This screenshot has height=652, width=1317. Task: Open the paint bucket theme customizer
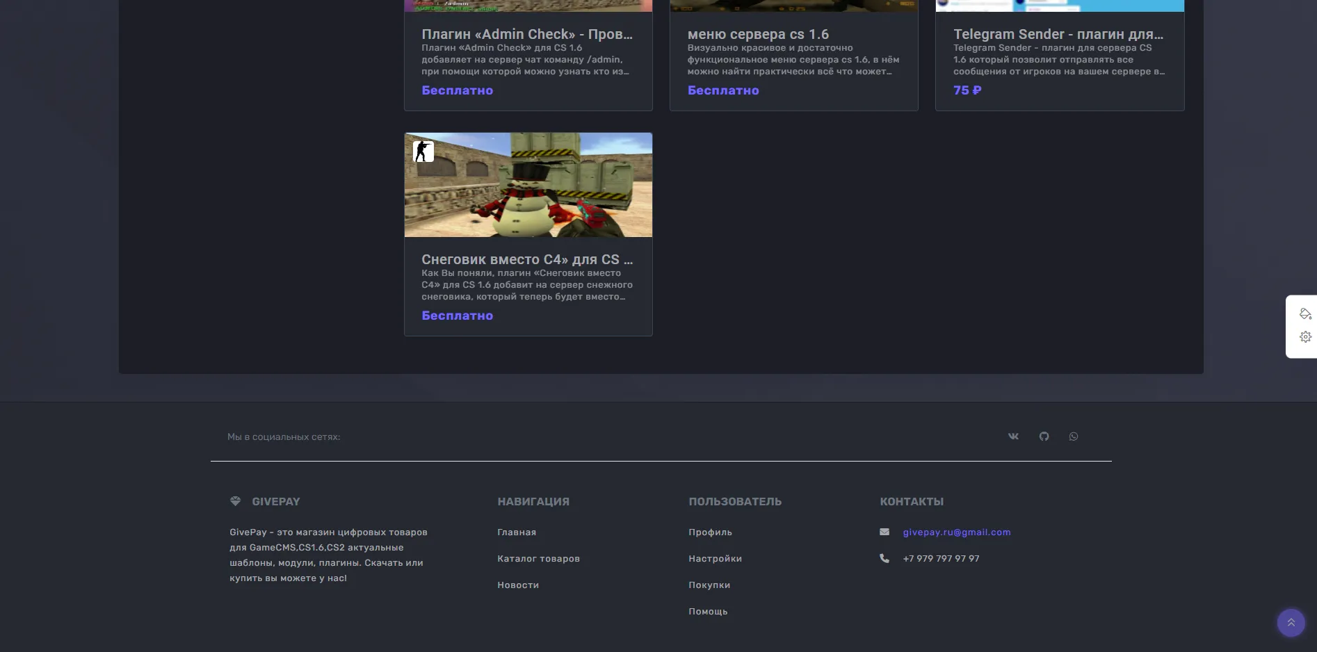pos(1305,314)
